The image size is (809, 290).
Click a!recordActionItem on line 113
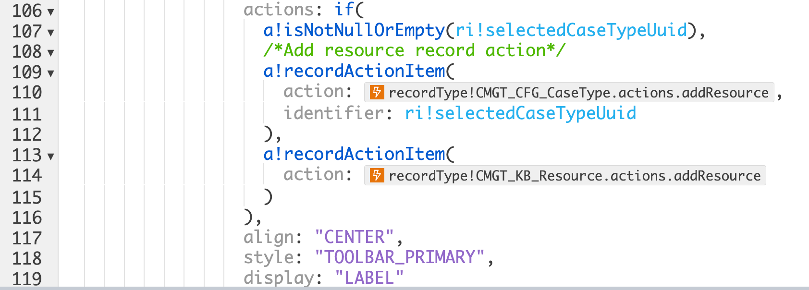point(354,154)
